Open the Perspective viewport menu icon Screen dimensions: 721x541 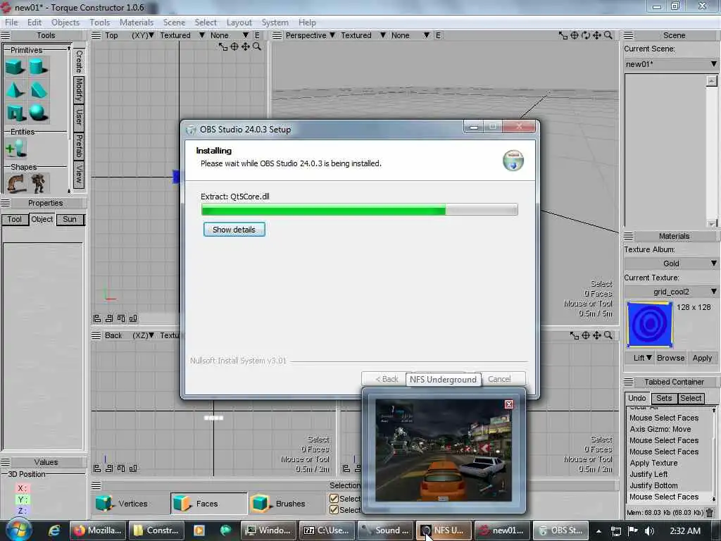click(x=277, y=35)
